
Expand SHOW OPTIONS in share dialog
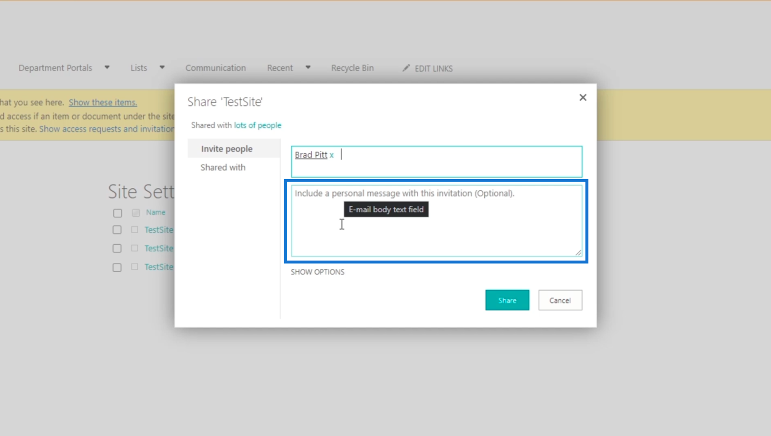click(x=318, y=272)
